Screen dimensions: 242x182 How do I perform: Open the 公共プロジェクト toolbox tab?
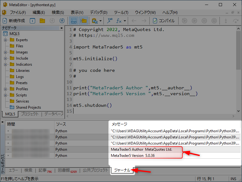point(95,170)
